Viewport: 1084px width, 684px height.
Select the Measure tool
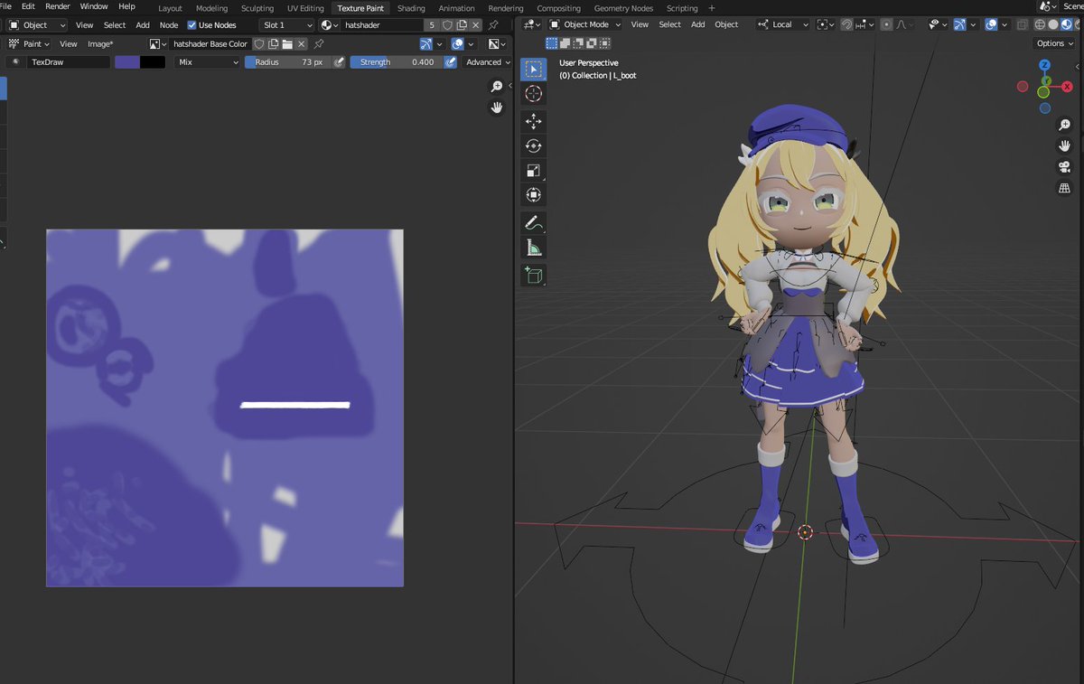[534, 248]
